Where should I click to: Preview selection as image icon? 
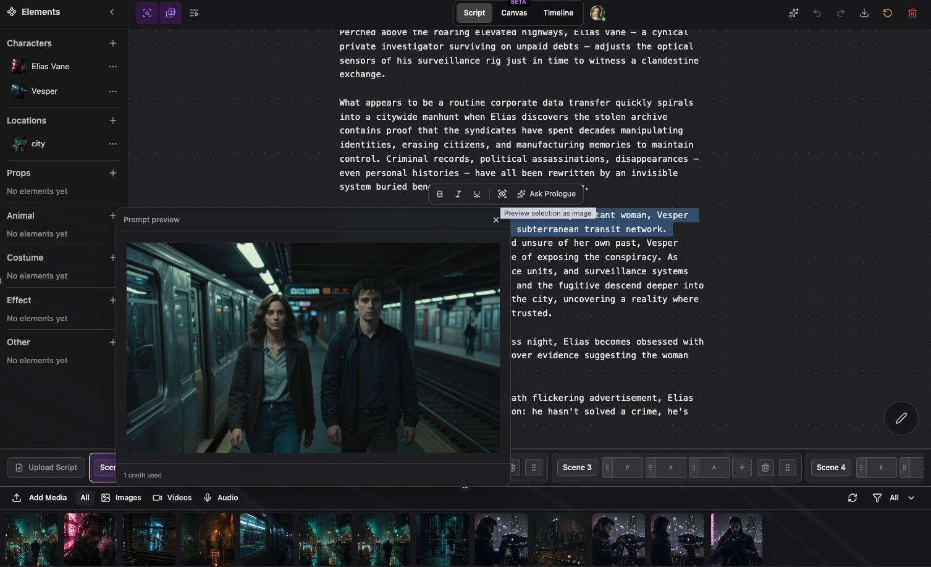(x=502, y=194)
